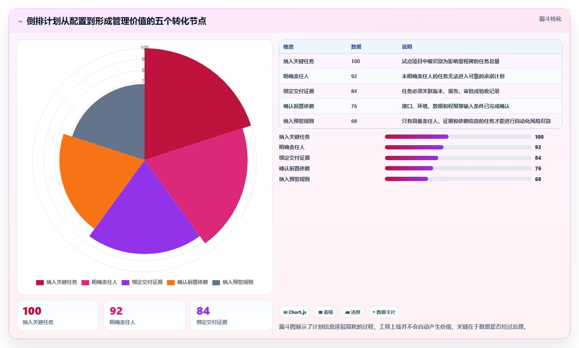Click the 明确责任人 cell in the table
Screen dimensions: 579x348
[296, 76]
